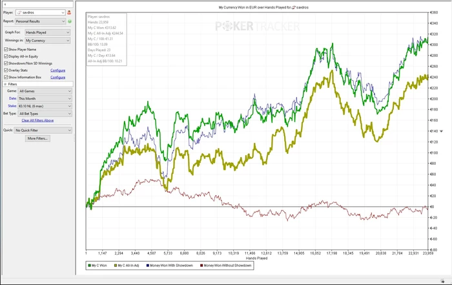The image size is (452, 285).
Task: Click the green status icon next to Report
Action: click(x=70, y=21)
